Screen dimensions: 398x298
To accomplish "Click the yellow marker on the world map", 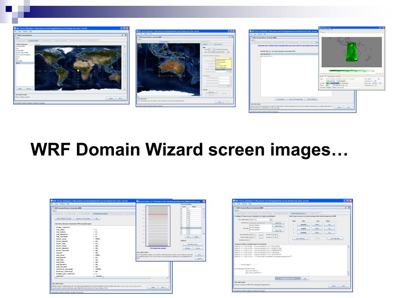I will 78,71.
